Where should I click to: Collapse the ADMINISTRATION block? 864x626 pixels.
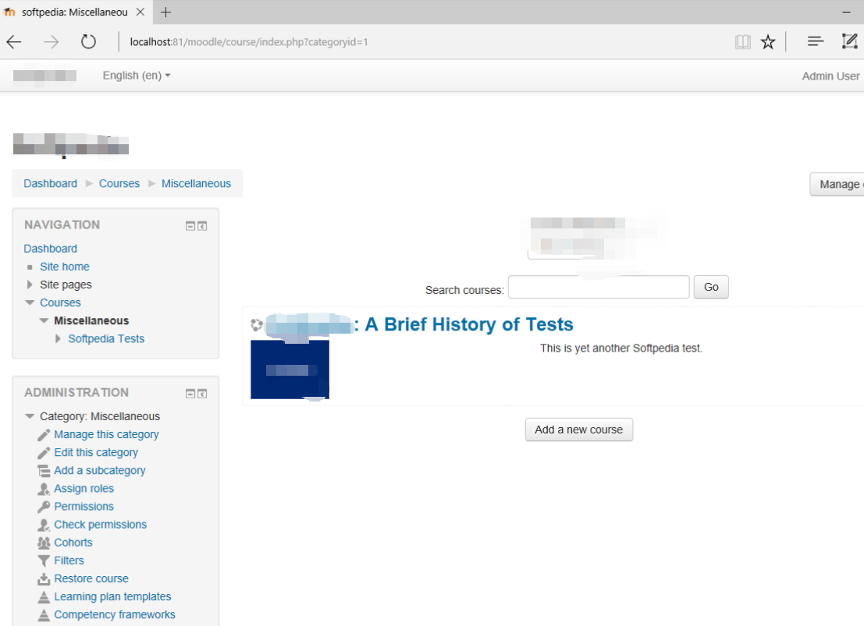190,394
